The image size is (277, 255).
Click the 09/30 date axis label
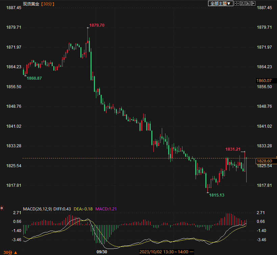pyautogui.click(x=102, y=252)
